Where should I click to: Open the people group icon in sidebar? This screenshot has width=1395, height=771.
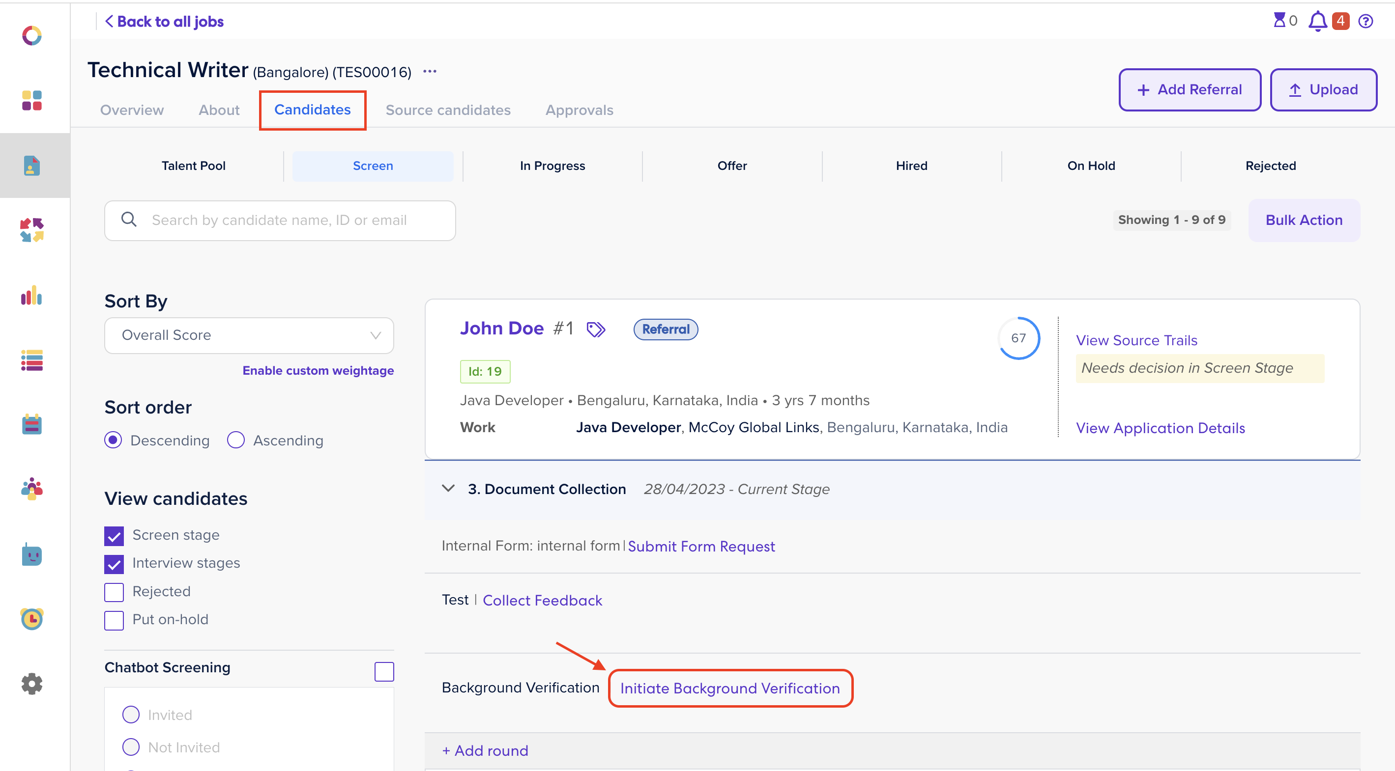point(31,489)
